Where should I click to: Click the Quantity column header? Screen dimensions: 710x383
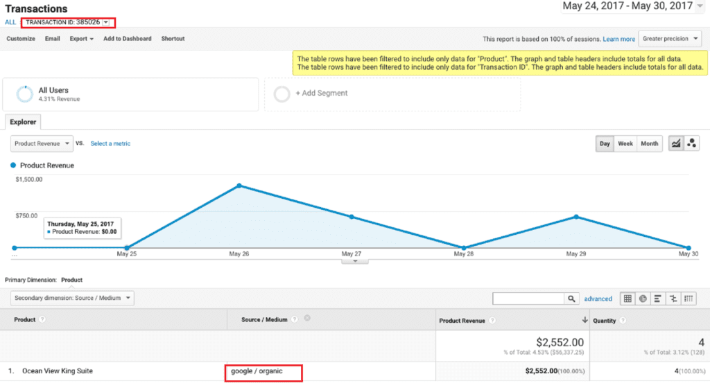coord(604,321)
